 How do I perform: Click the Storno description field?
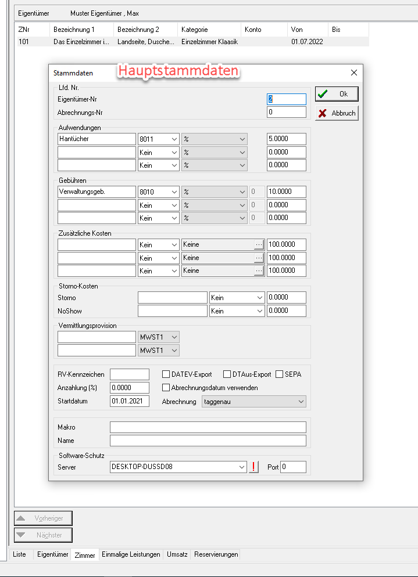coord(173,298)
